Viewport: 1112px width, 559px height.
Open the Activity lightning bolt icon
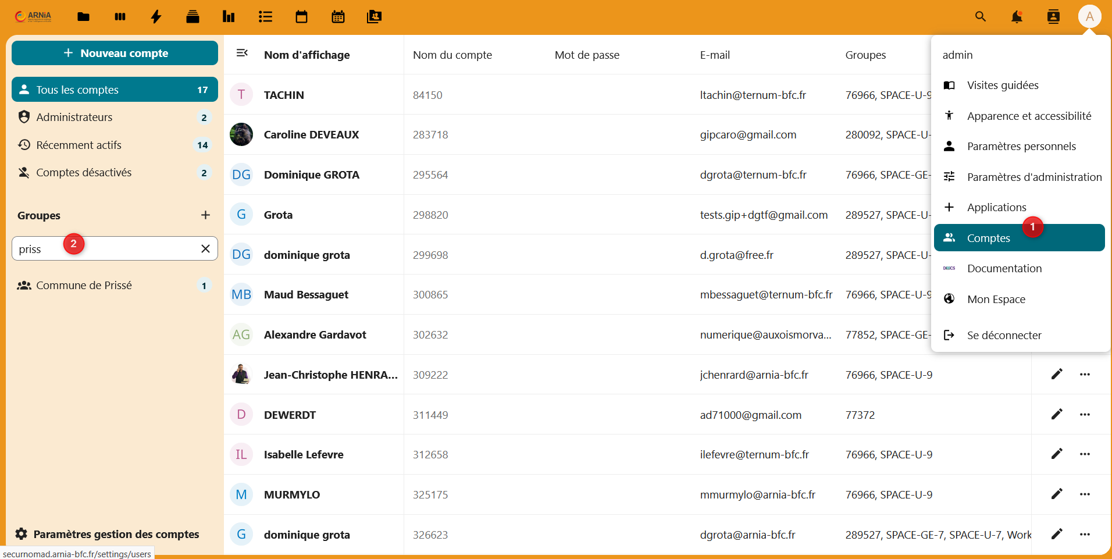tap(156, 17)
